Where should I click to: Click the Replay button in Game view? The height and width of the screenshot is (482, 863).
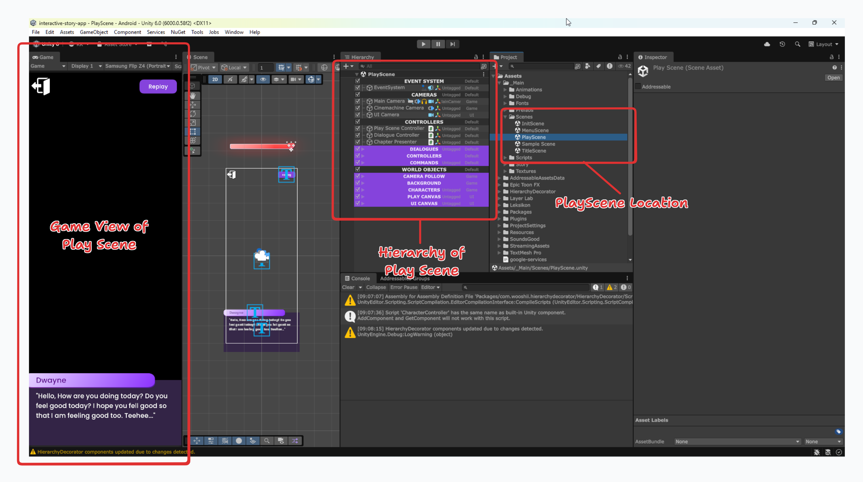pyautogui.click(x=158, y=86)
